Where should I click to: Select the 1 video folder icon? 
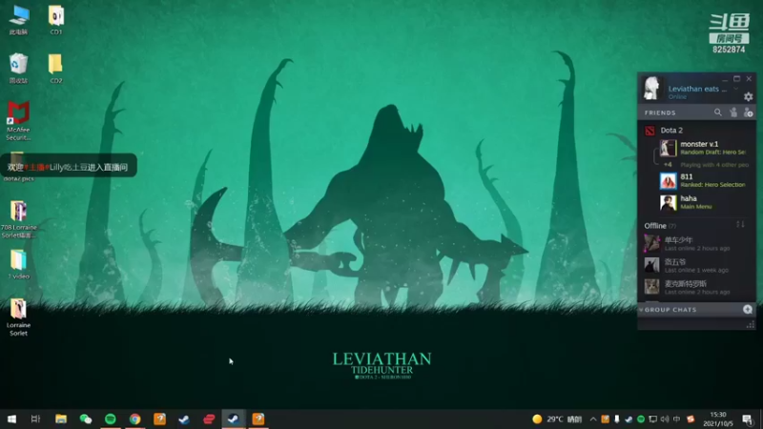(18, 264)
